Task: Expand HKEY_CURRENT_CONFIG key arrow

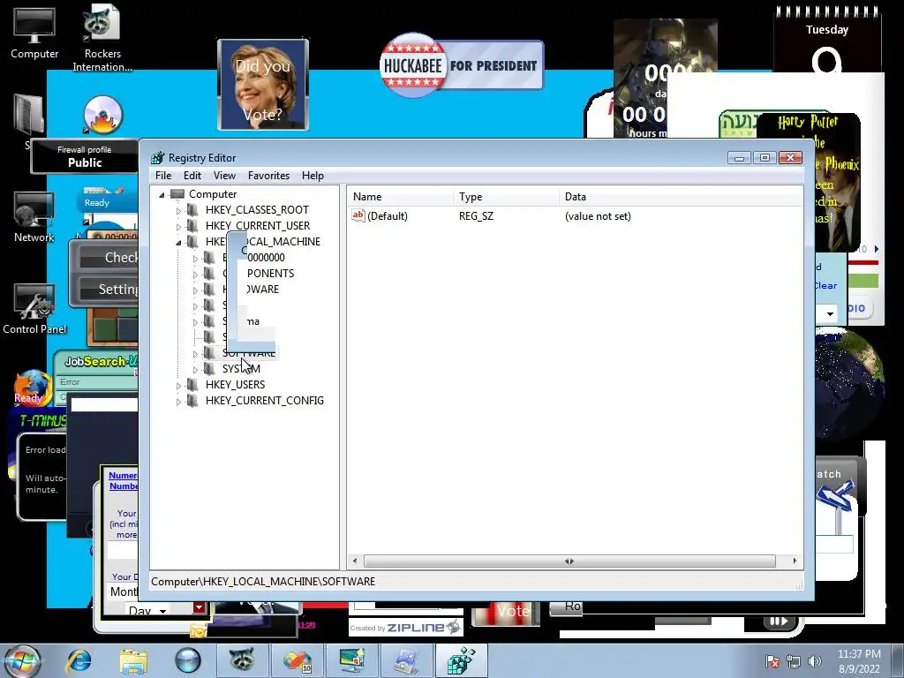Action: click(178, 402)
